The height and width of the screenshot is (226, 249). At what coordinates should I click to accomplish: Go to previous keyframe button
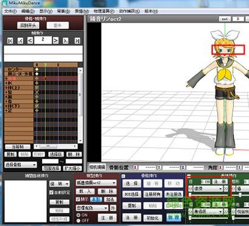[20, 41]
